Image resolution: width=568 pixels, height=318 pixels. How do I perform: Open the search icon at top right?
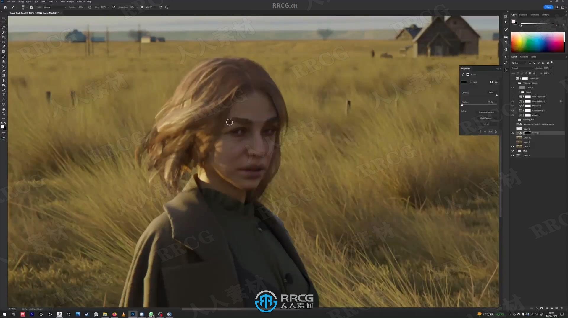tap(557, 7)
